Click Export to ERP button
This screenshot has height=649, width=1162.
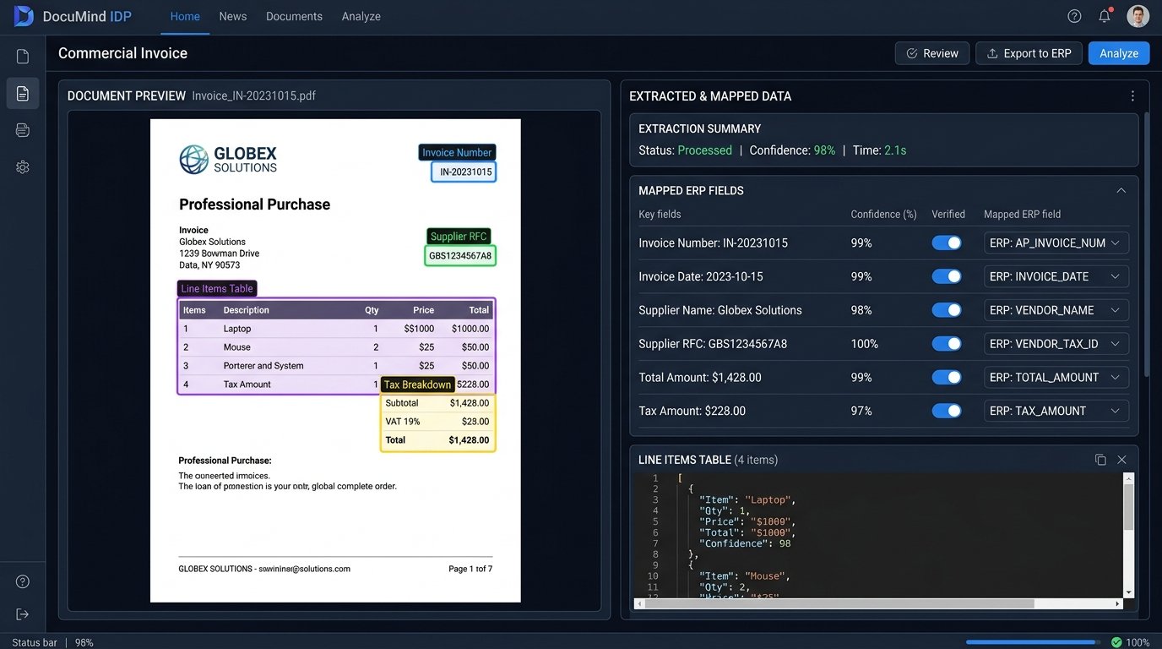pyautogui.click(x=1029, y=53)
